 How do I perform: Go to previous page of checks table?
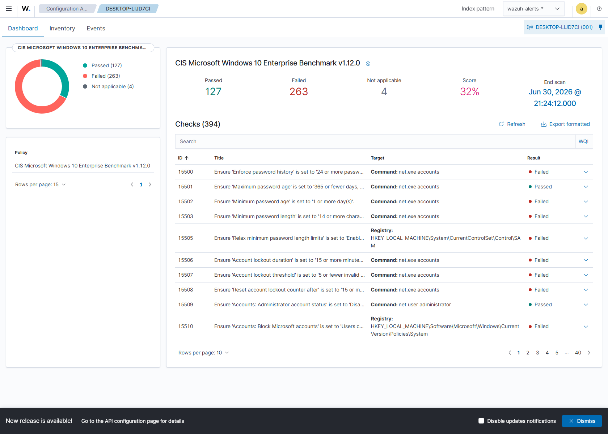click(510, 353)
